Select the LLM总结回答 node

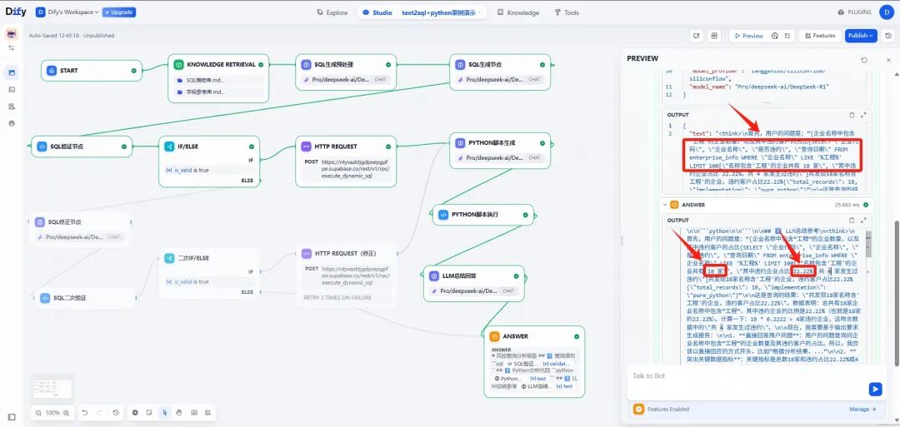tap(473, 284)
